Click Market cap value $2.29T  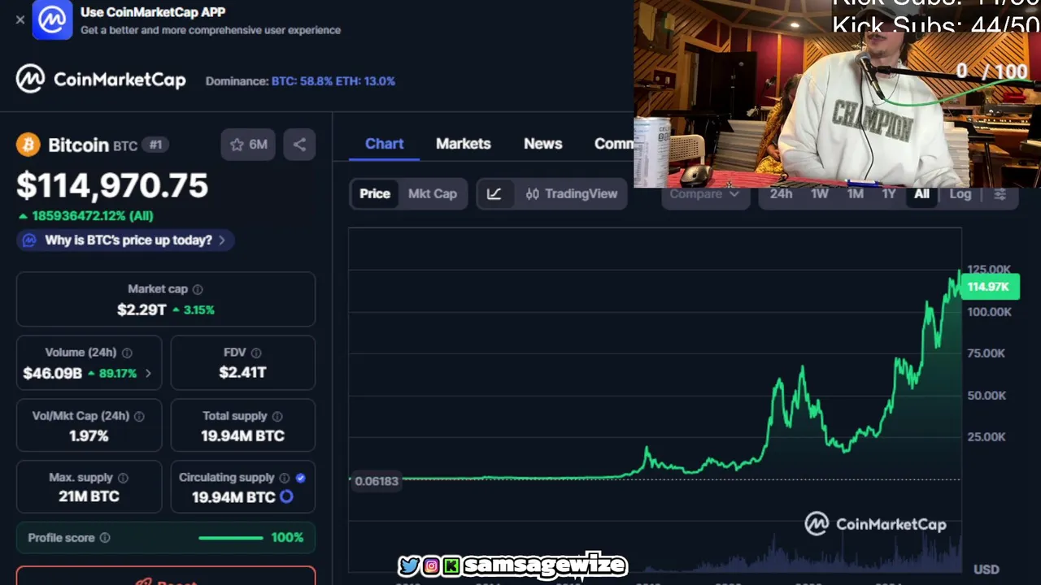pyautogui.click(x=142, y=310)
